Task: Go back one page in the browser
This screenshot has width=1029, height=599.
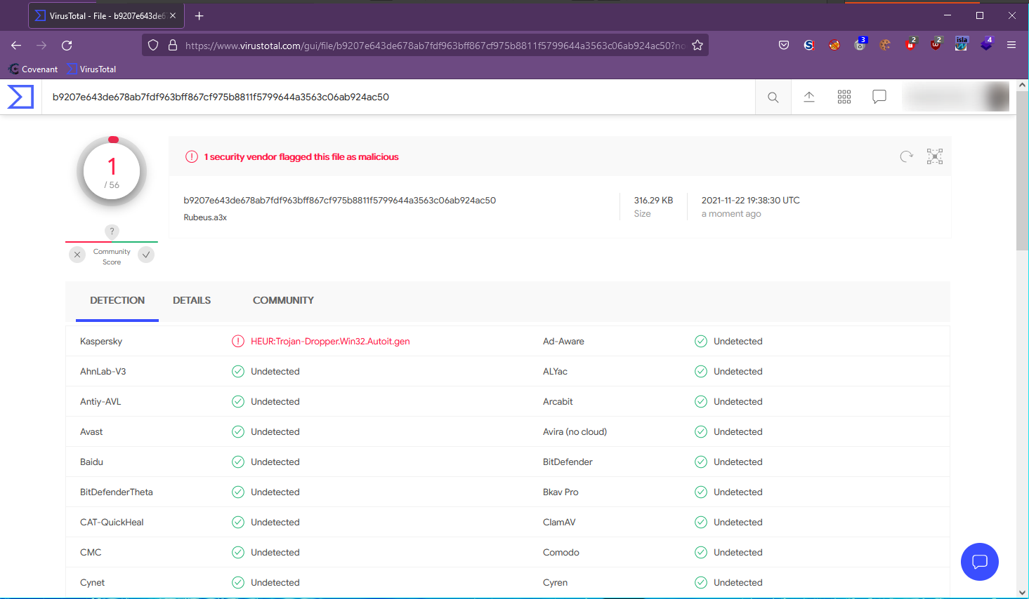Action: click(16, 45)
